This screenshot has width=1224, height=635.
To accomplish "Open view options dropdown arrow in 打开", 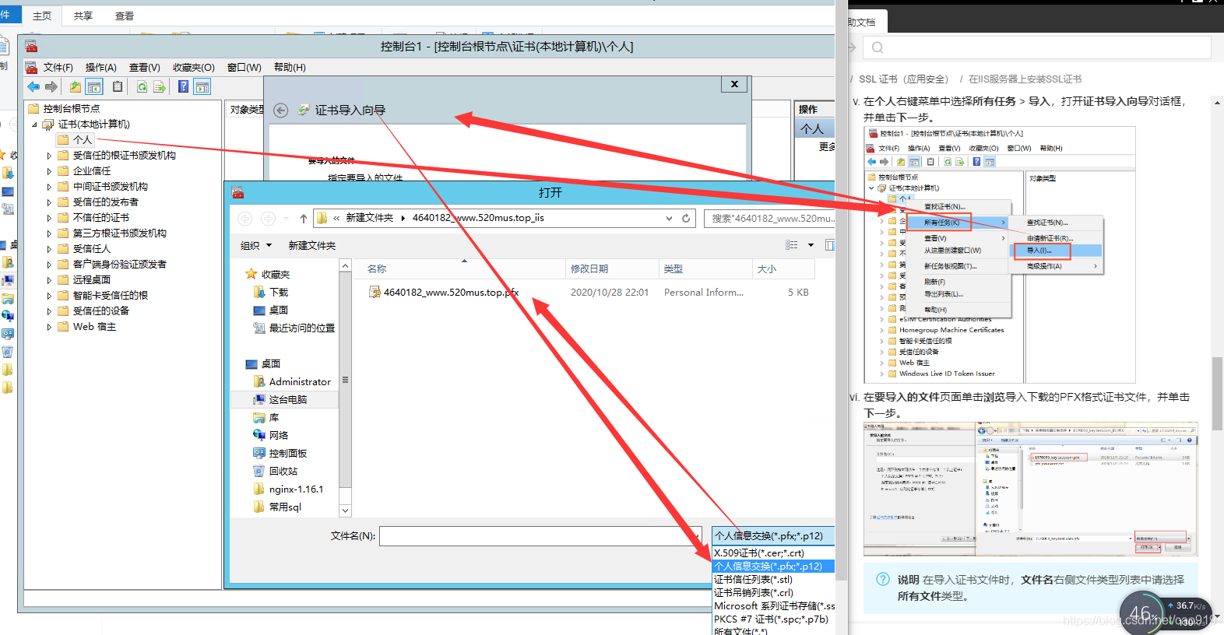I will [x=811, y=245].
